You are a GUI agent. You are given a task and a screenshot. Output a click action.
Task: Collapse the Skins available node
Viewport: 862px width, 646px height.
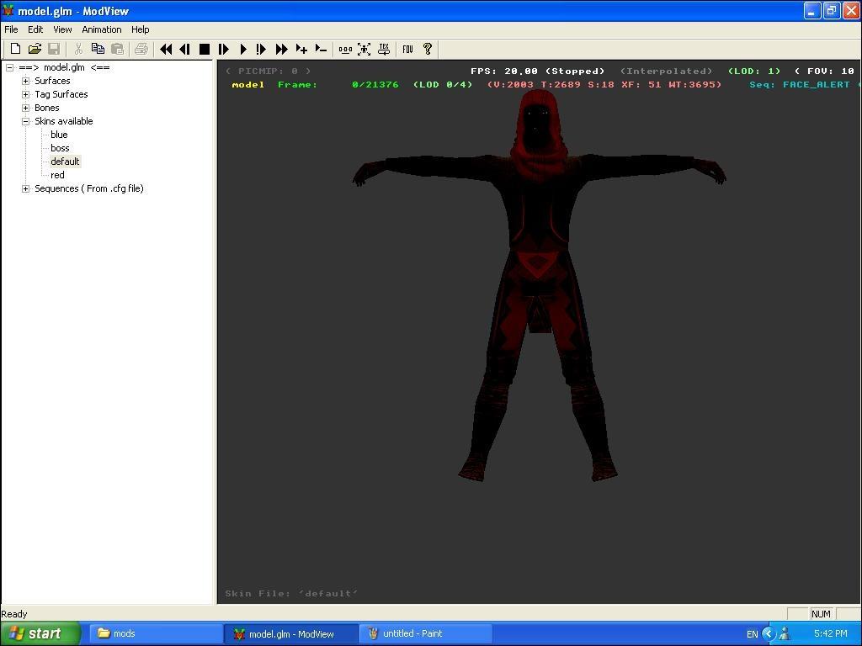click(x=26, y=121)
